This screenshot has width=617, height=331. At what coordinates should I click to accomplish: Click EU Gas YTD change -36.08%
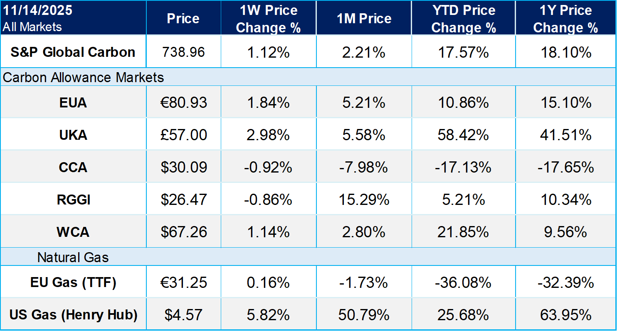pos(464,282)
